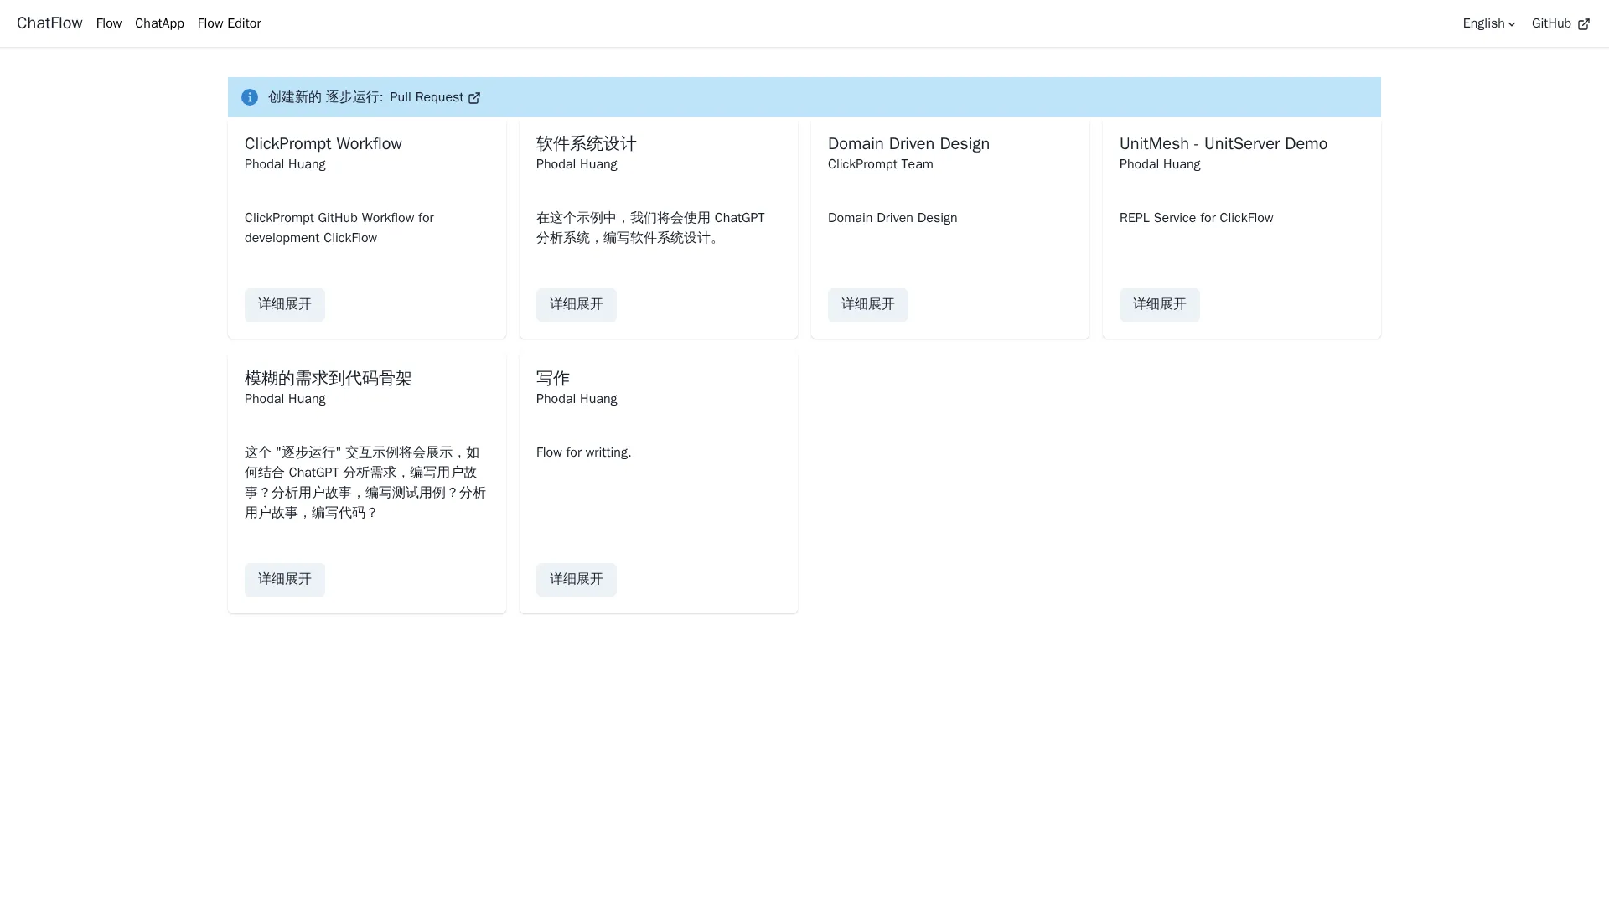Viewport: 1609px width, 905px height.
Task: Open the Flow Editor menu item
Action: tap(230, 23)
